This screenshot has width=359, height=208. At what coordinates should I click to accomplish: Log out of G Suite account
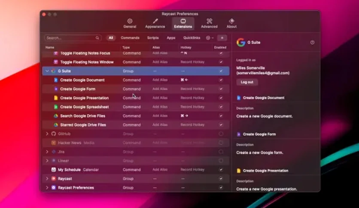pos(247,82)
